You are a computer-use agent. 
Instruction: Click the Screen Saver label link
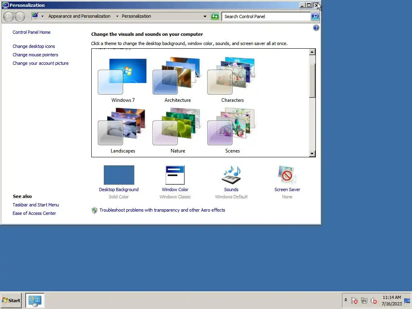click(287, 190)
